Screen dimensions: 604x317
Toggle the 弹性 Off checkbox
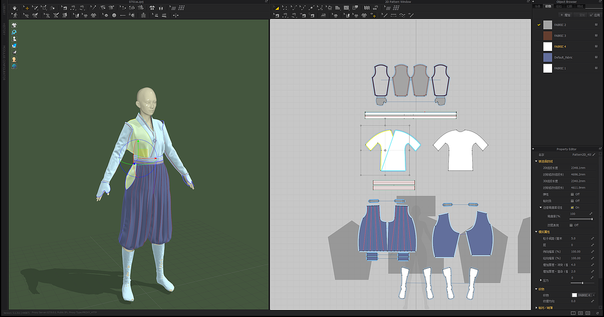(x=572, y=194)
